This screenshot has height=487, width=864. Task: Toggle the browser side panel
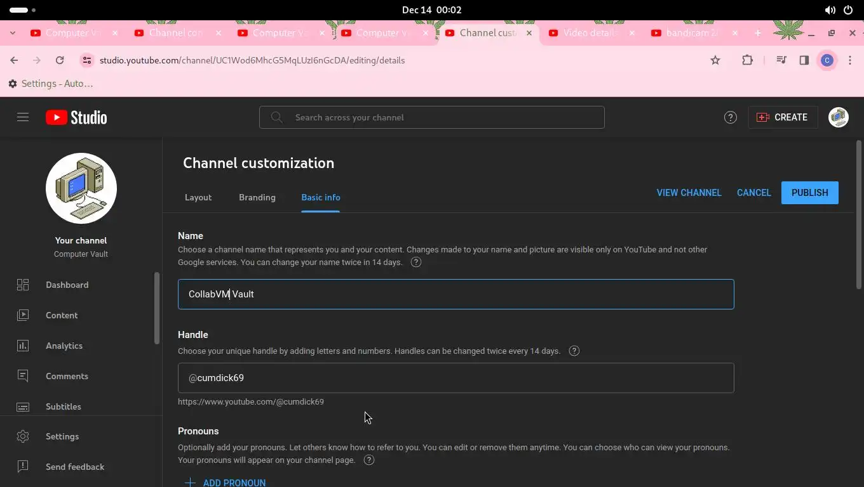804,60
